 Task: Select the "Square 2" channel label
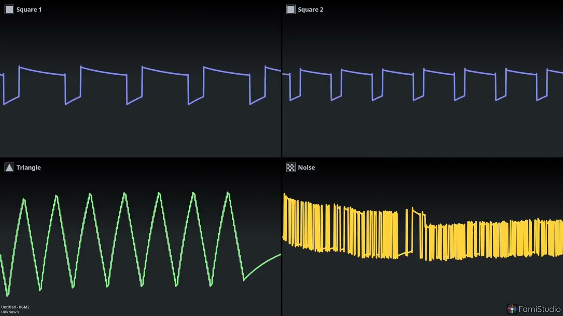(x=311, y=9)
